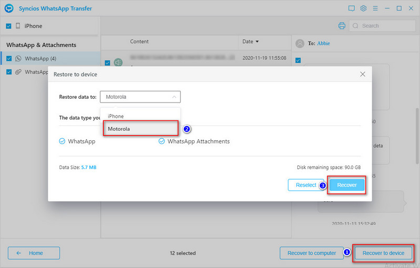Open the feedback chat icon in title bar
Image resolution: width=420 pixels, height=268 pixels.
tap(351, 8)
